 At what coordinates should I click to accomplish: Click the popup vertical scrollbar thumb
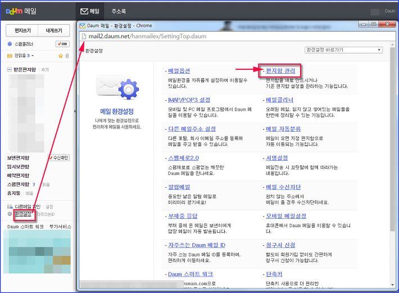(x=393, y=139)
